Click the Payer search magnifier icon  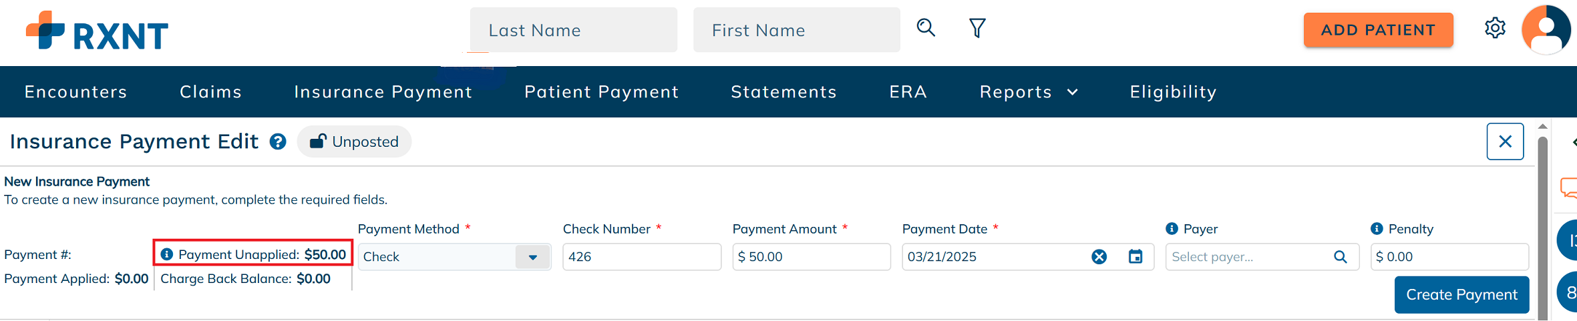point(1340,257)
